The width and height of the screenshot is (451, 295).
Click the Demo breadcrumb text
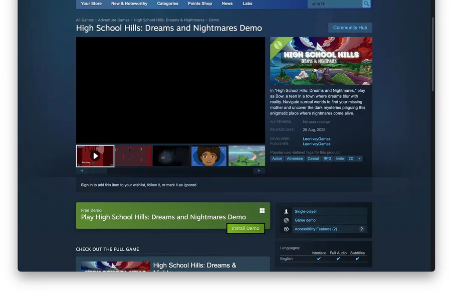214,20
